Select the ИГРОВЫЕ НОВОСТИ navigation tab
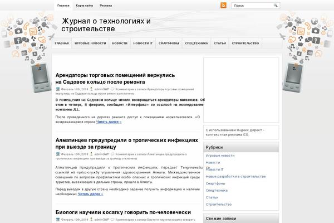 (90, 43)
